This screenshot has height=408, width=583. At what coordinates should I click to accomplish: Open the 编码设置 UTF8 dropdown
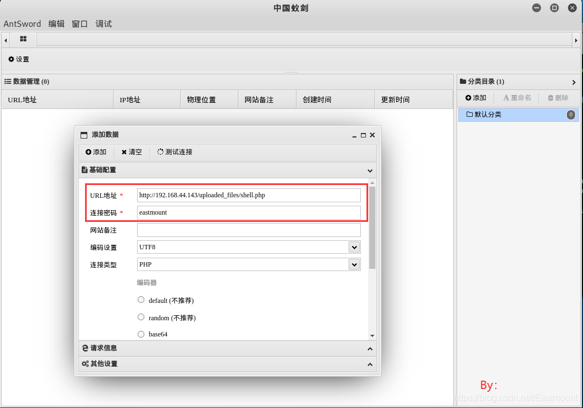coord(354,247)
